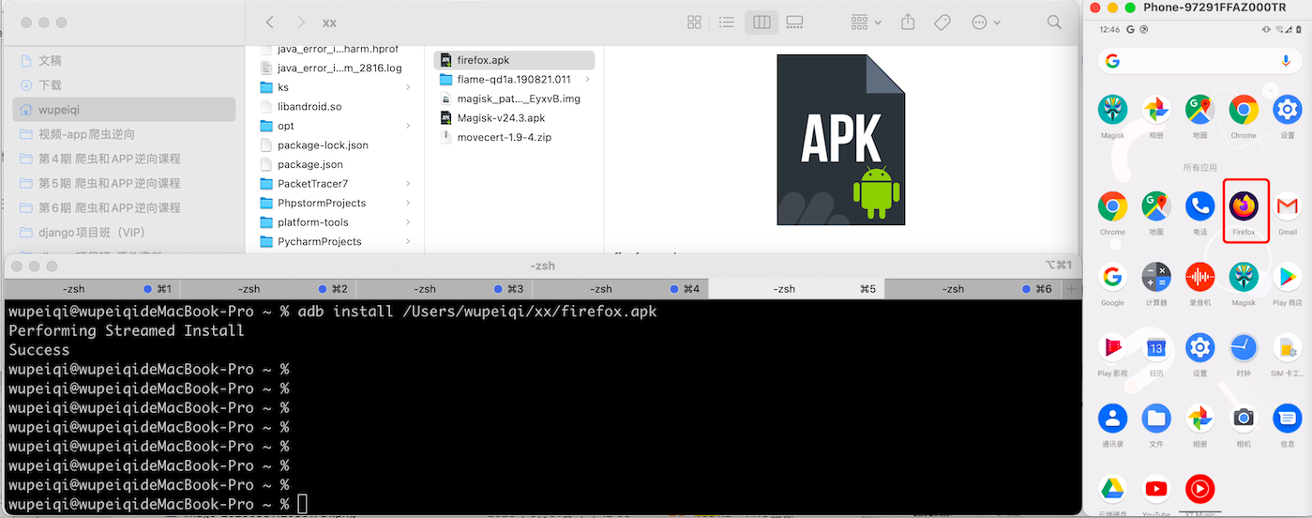This screenshot has height=518, width=1312.
Task: Open the 电话 phone app
Action: point(1200,211)
